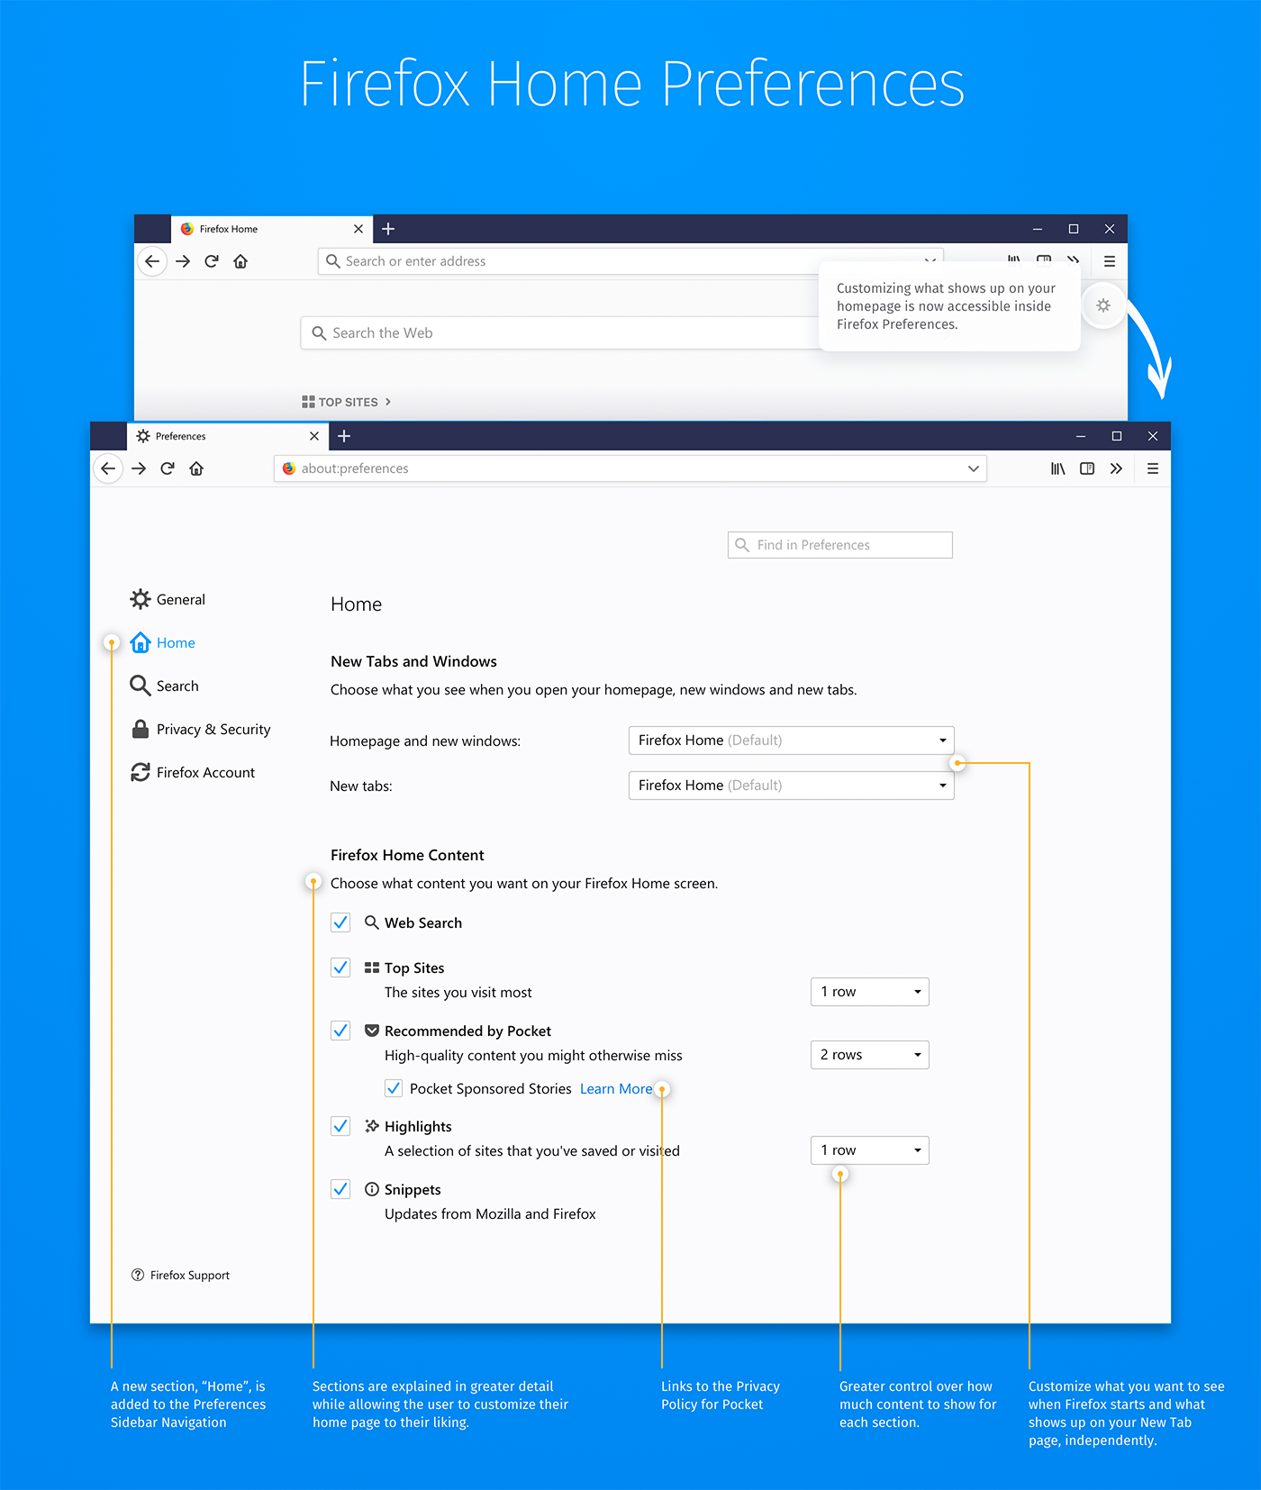Viewport: 1261px width, 1490px height.
Task: Maximize the Preferences window
Action: 1117,436
